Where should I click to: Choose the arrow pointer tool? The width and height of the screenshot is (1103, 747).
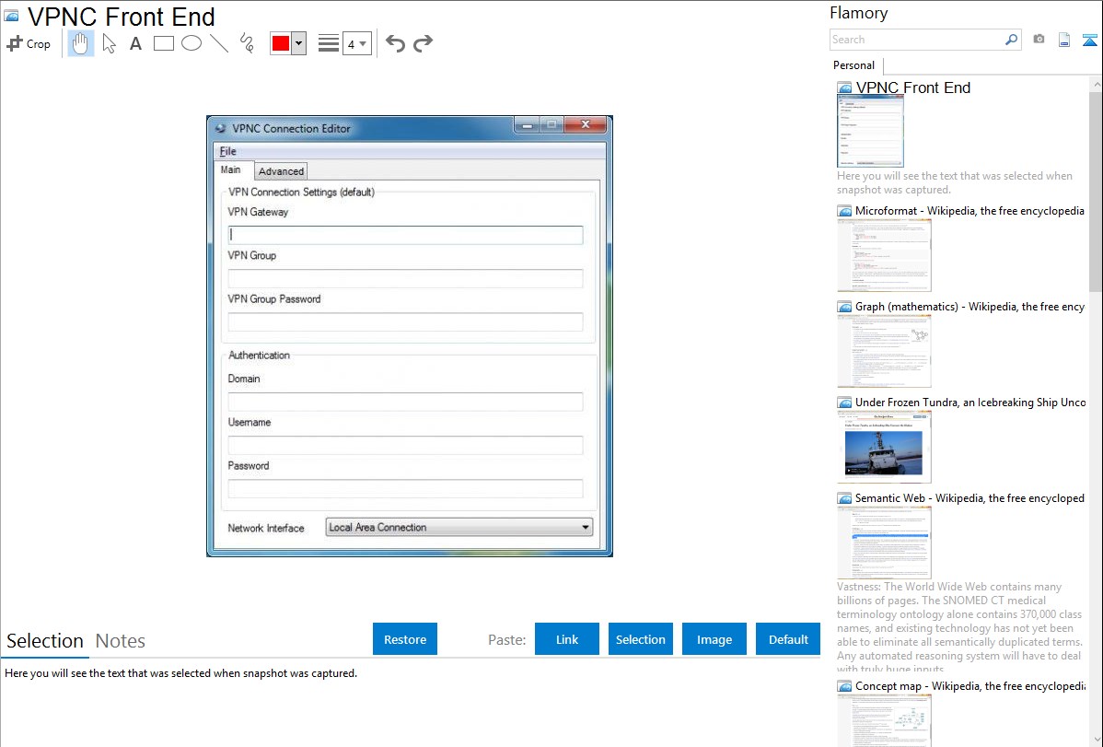point(109,43)
